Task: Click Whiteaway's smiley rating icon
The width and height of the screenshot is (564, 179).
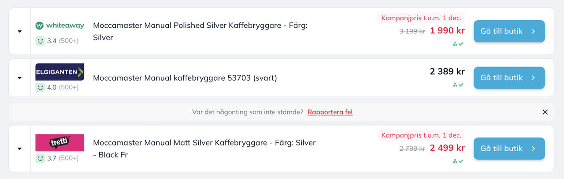Action: coord(40,41)
